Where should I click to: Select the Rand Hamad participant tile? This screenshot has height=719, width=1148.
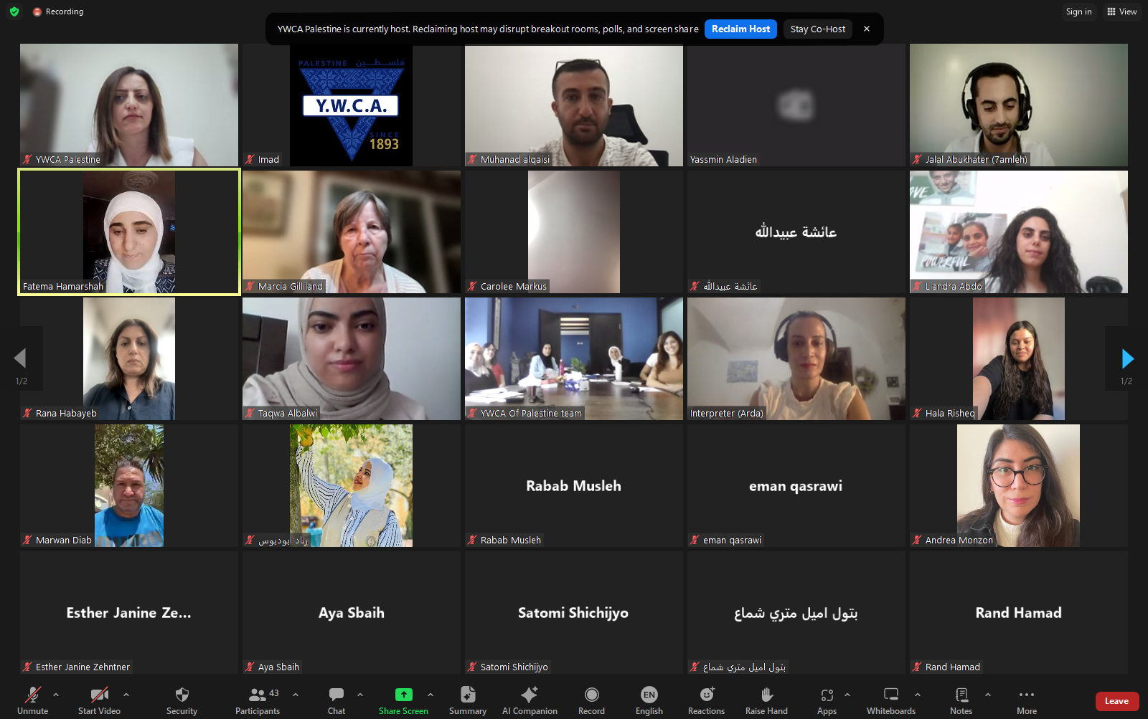[x=1019, y=612]
